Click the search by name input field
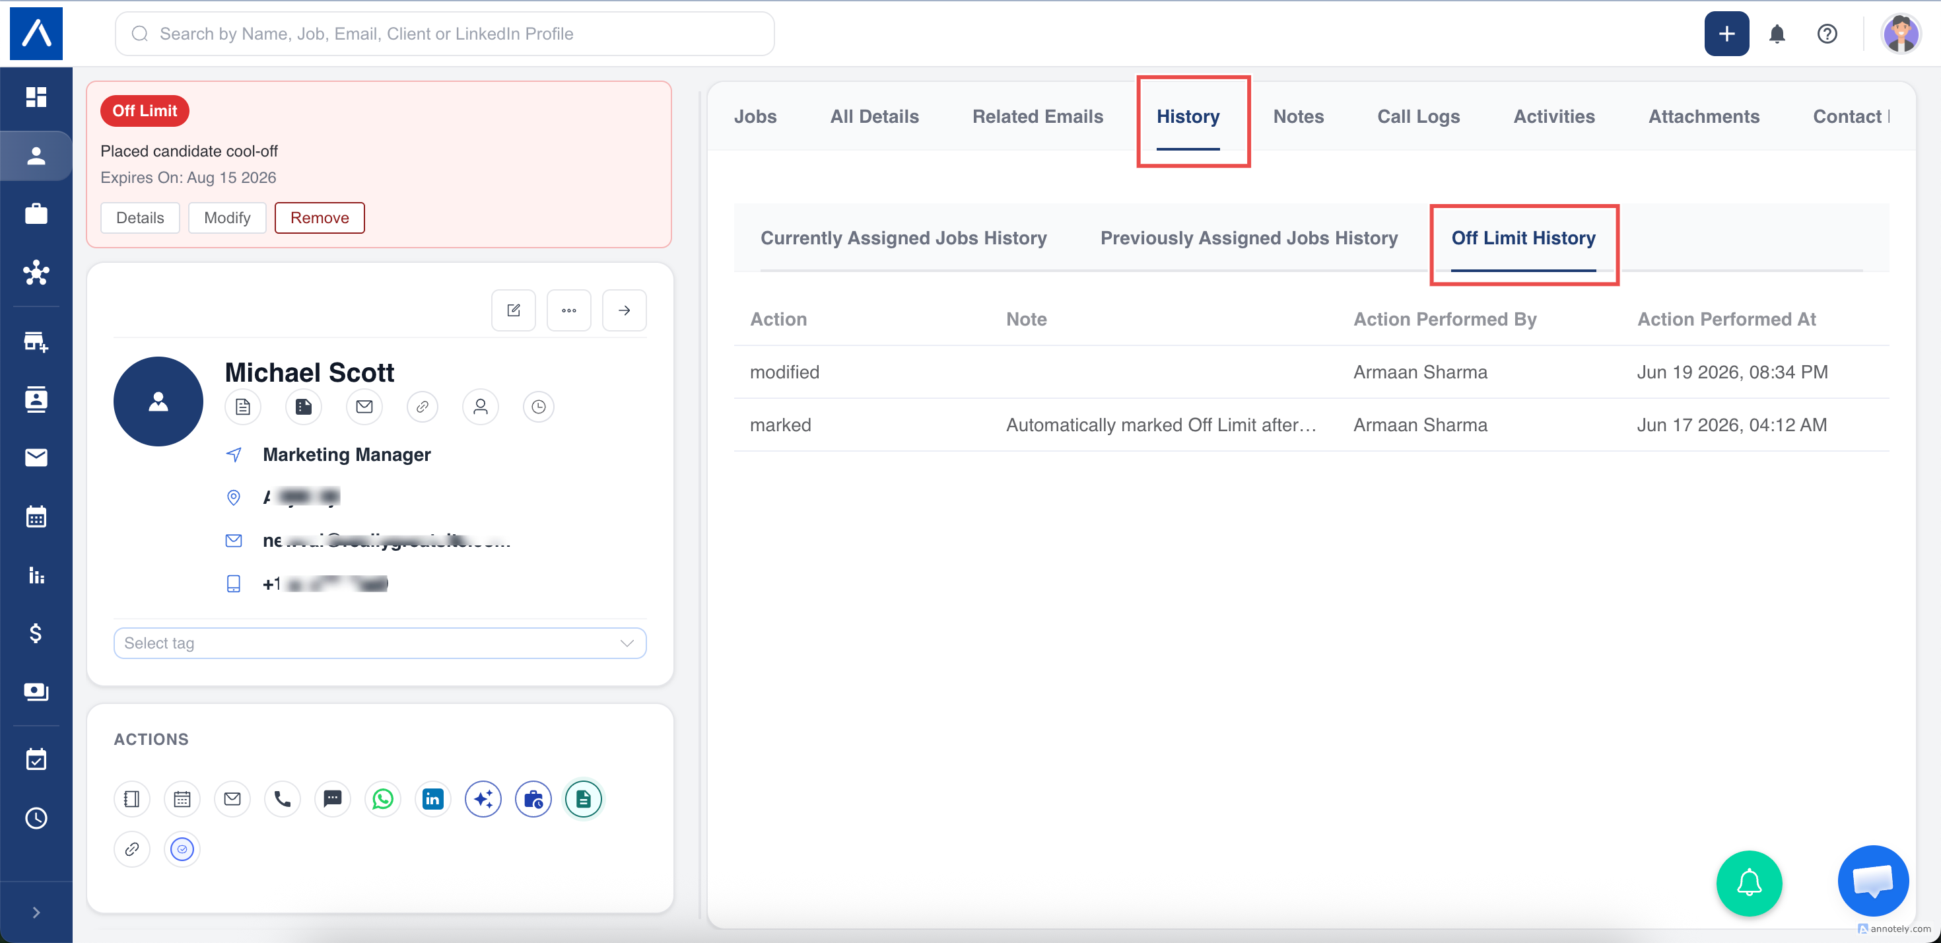Viewport: 1941px width, 943px height. pyautogui.click(x=444, y=34)
